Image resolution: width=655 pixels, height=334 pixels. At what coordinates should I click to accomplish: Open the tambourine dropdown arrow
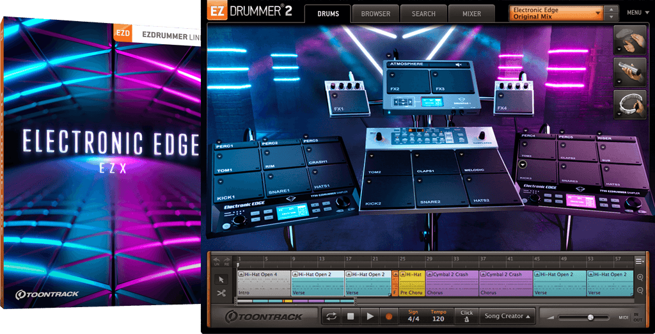(619, 114)
